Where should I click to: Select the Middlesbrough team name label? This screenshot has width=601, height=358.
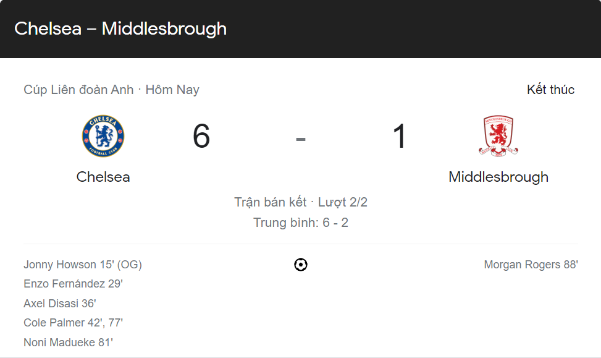[498, 177]
